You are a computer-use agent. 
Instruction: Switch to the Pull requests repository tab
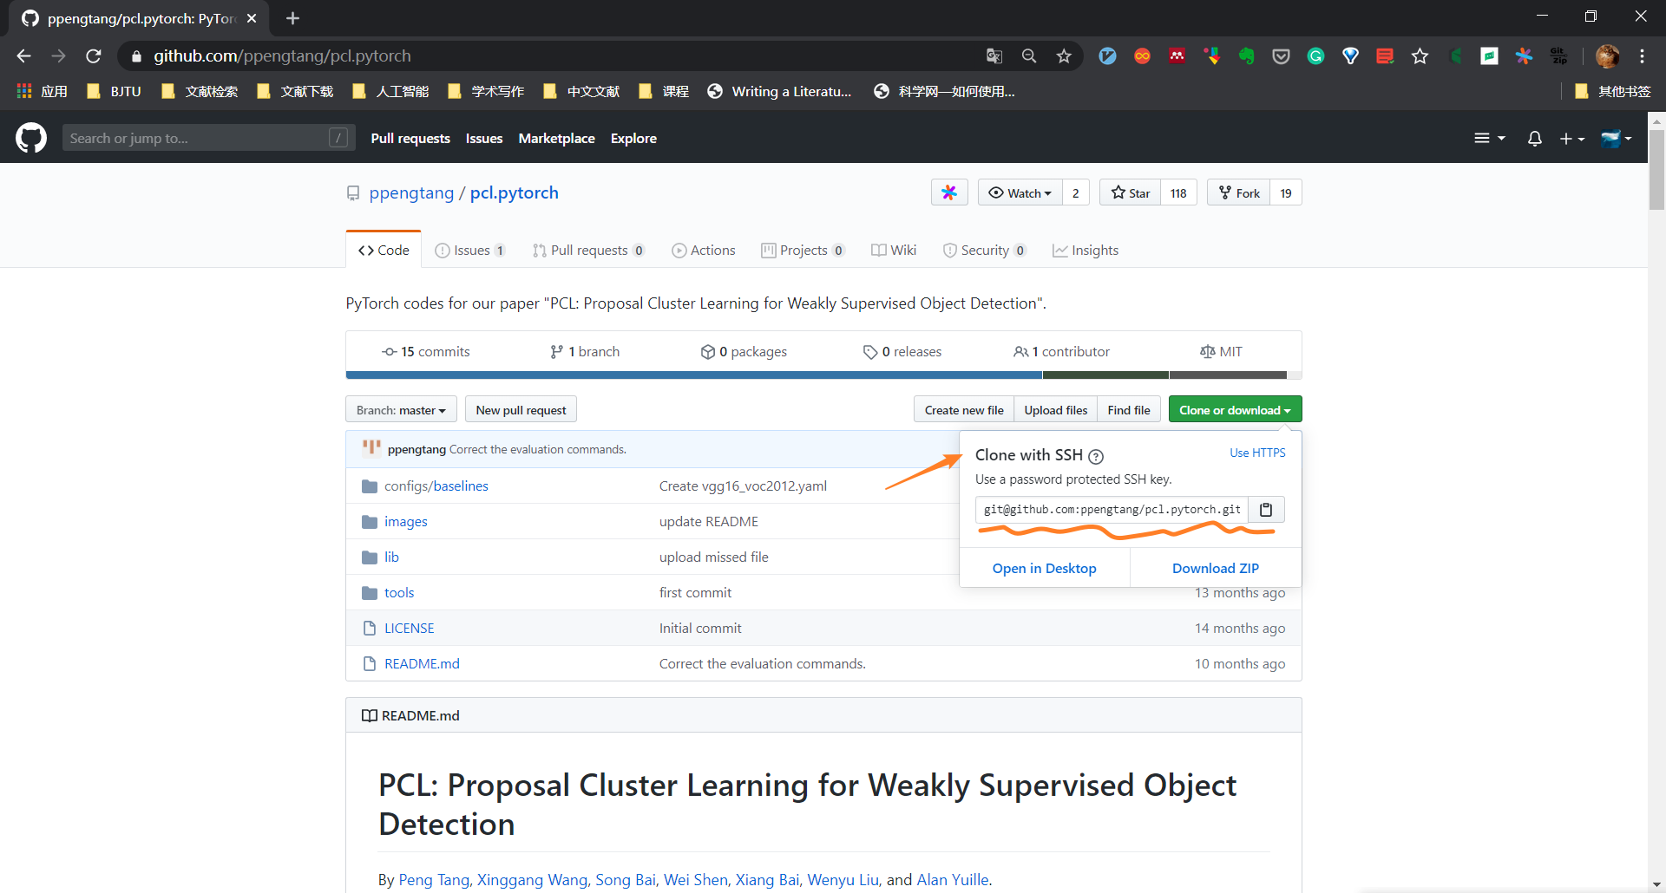pyautogui.click(x=588, y=251)
